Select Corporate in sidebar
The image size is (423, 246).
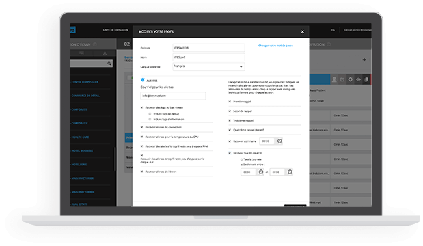click(x=79, y=109)
